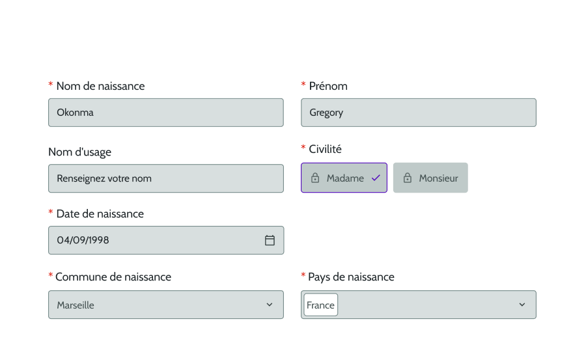Open the Marseille commune dropdown

tap(166, 305)
